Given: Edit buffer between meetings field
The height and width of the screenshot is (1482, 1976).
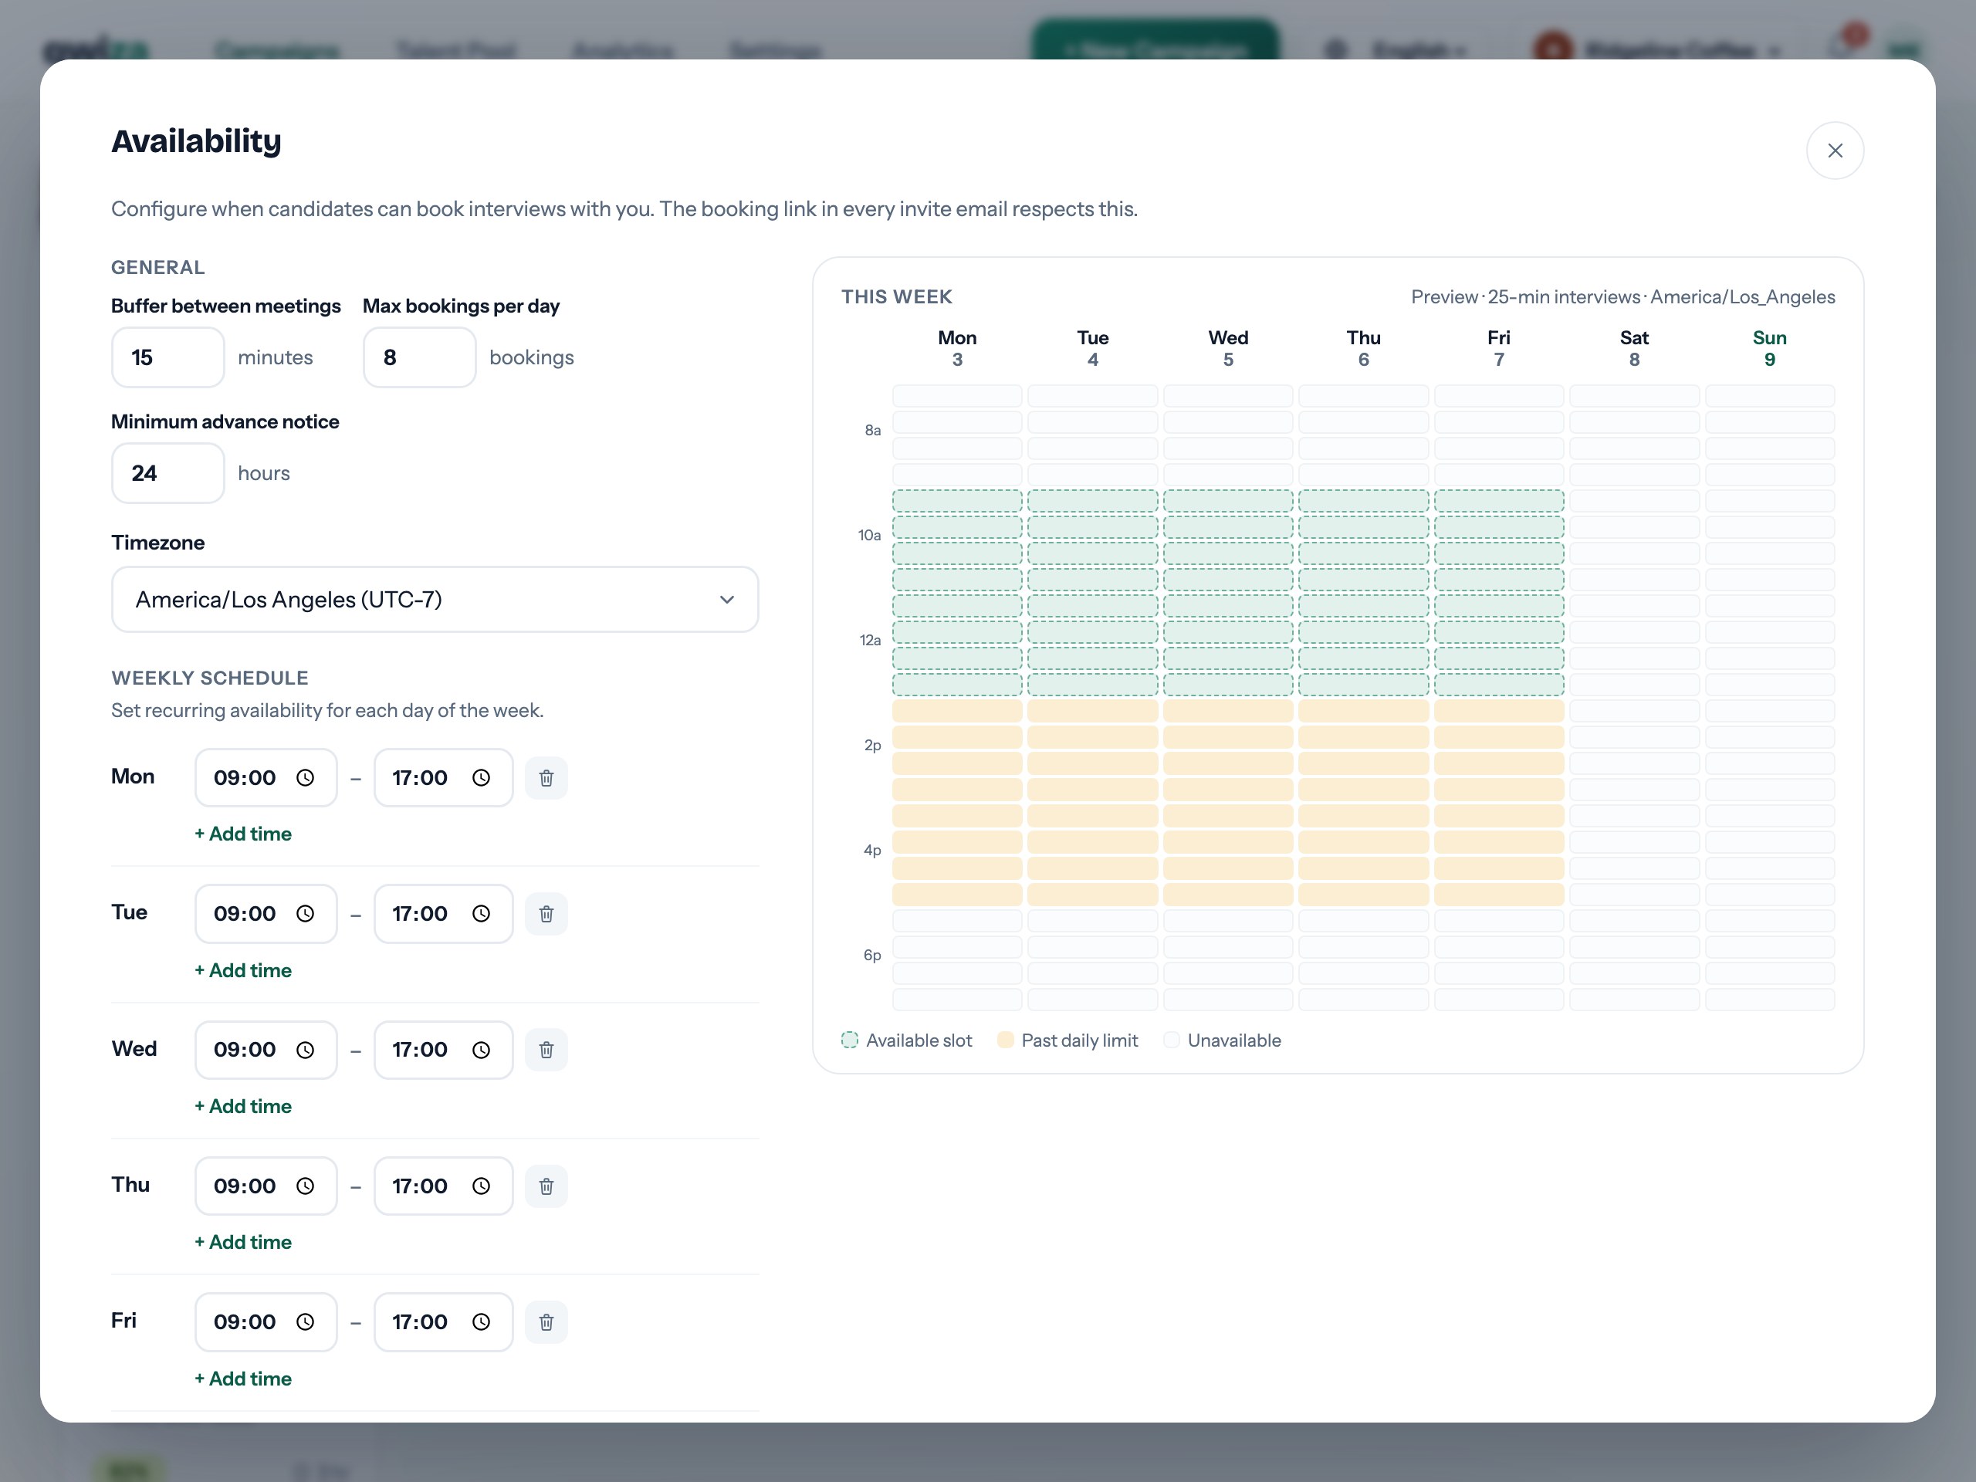Looking at the screenshot, I should [x=168, y=357].
